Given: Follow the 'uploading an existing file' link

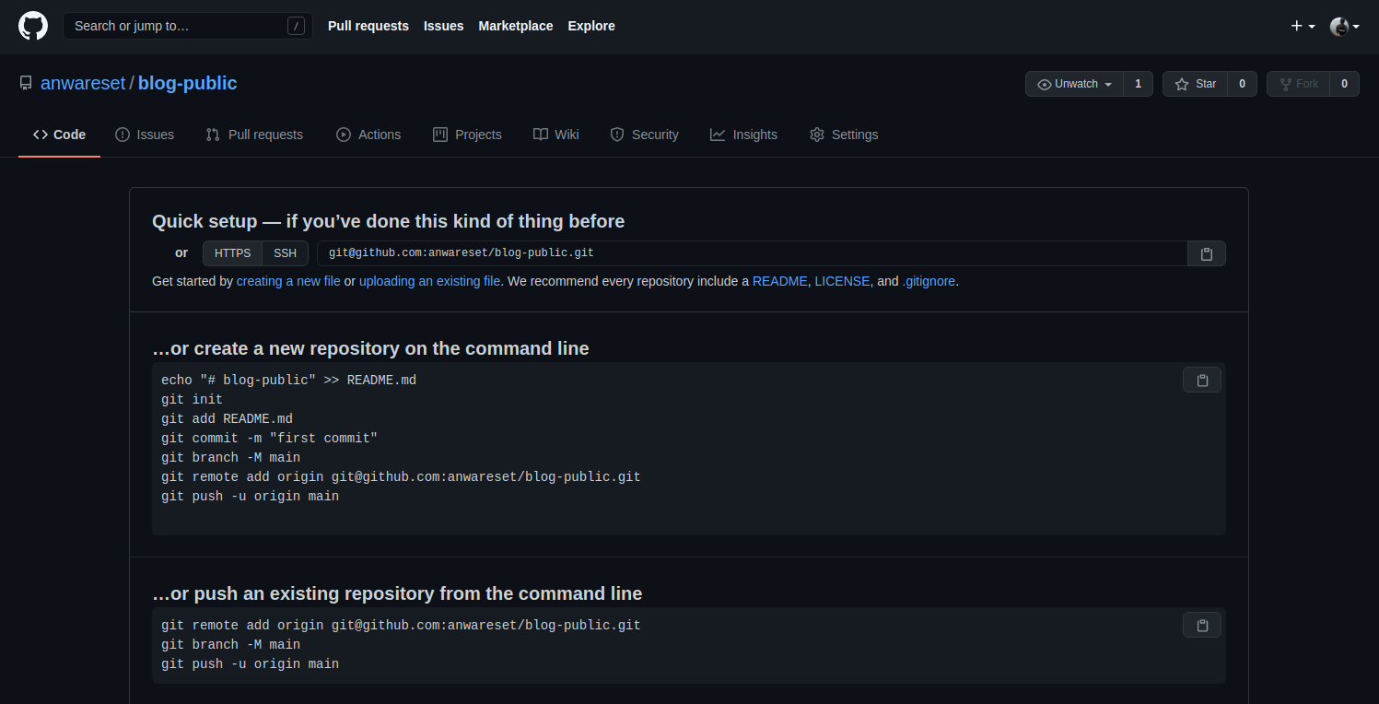Looking at the screenshot, I should click(429, 281).
